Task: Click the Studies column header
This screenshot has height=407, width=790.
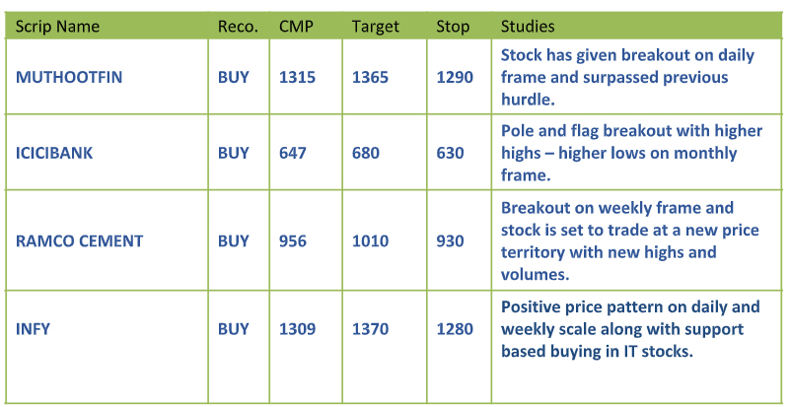Action: point(528,26)
